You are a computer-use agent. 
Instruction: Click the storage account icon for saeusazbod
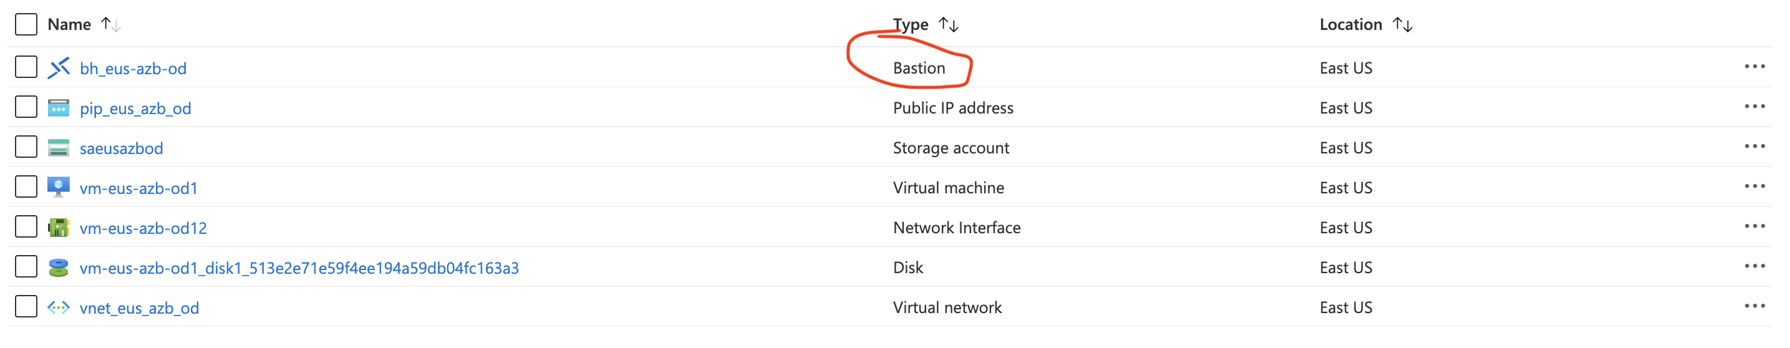(x=59, y=148)
